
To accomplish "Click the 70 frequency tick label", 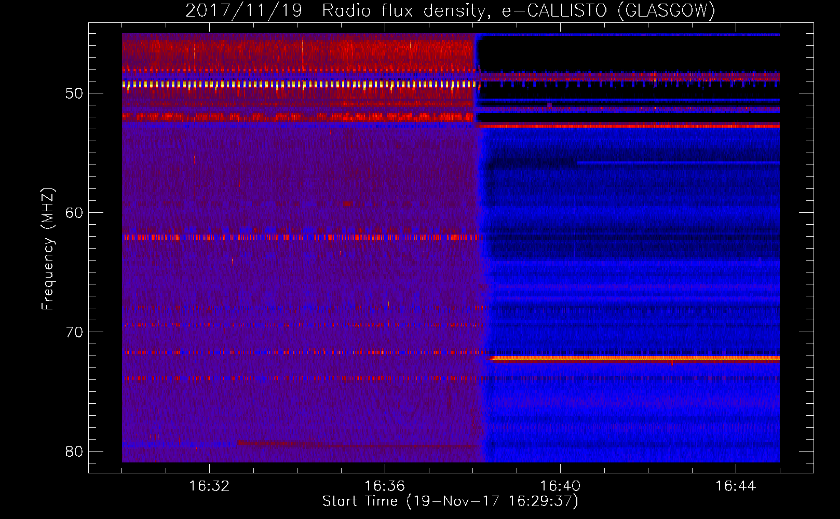I will (x=74, y=332).
